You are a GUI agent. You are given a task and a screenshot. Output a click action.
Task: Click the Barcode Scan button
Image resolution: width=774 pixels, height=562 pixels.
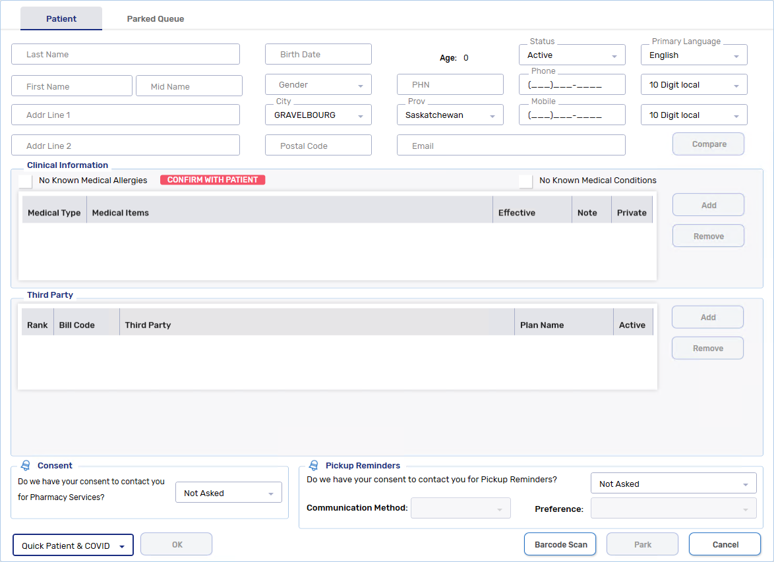560,544
